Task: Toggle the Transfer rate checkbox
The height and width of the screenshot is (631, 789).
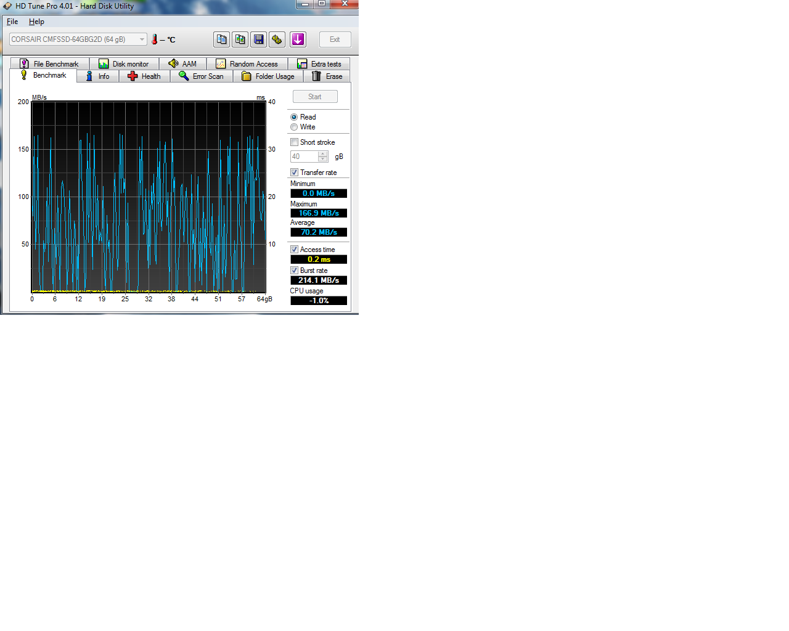Action: coord(294,173)
